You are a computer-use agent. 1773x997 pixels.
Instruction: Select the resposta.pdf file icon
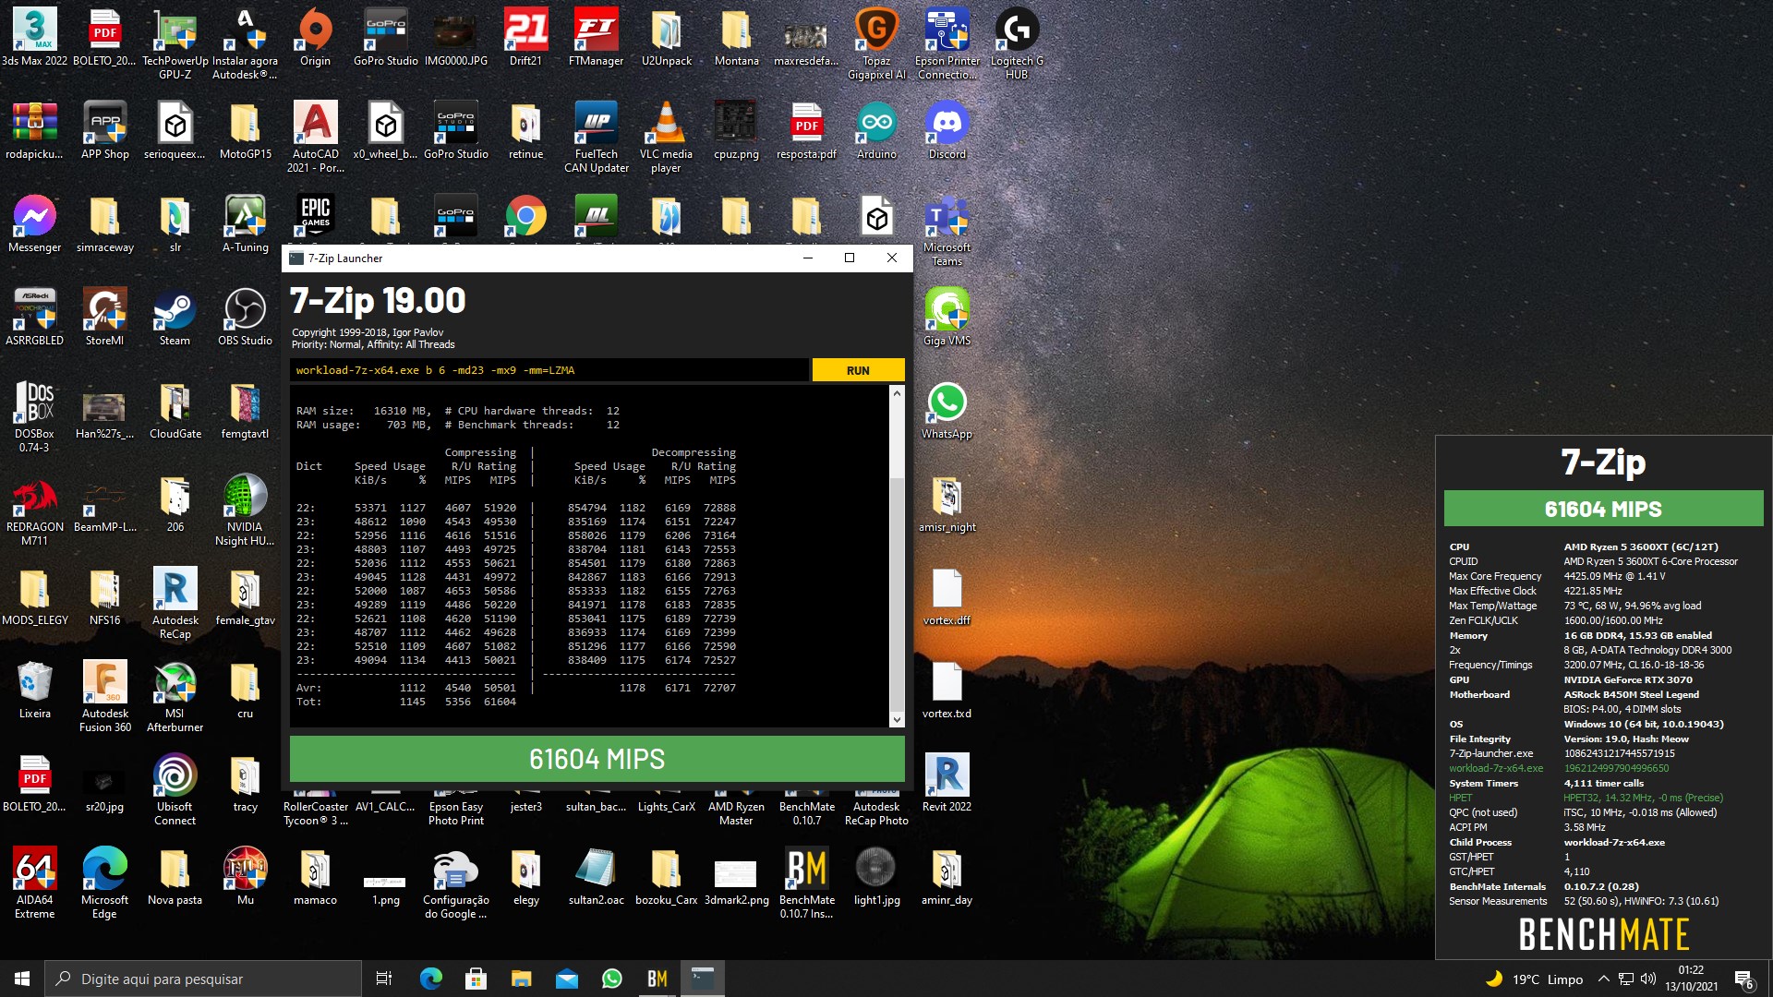pos(806,131)
